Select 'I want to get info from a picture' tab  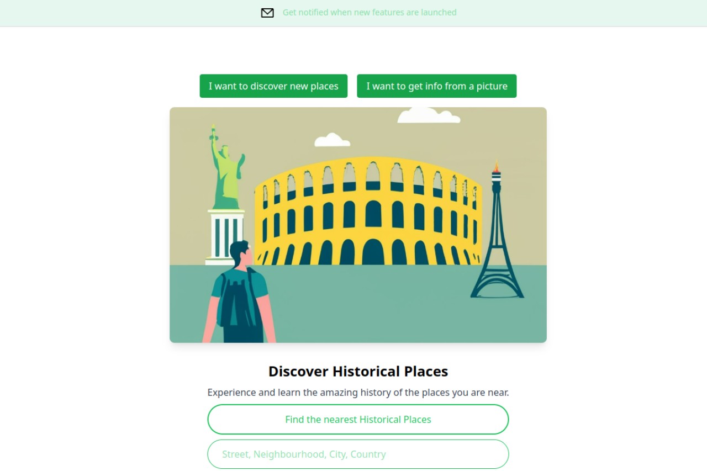click(x=437, y=86)
